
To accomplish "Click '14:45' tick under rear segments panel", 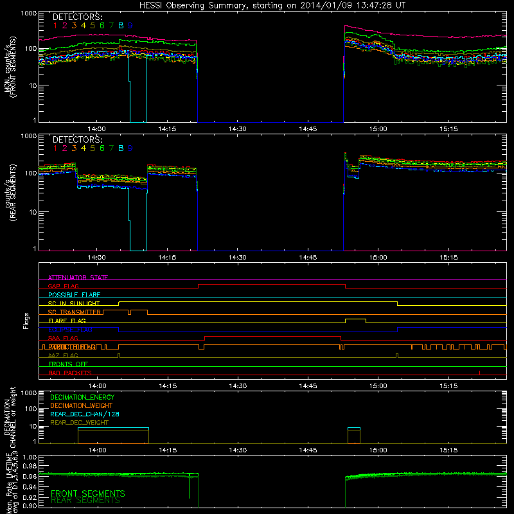I will pos(308,258).
